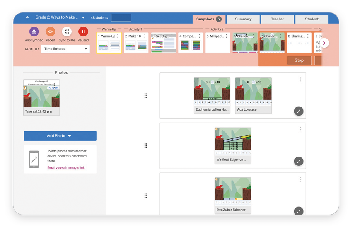Switch to the Teacher tab

click(x=277, y=19)
